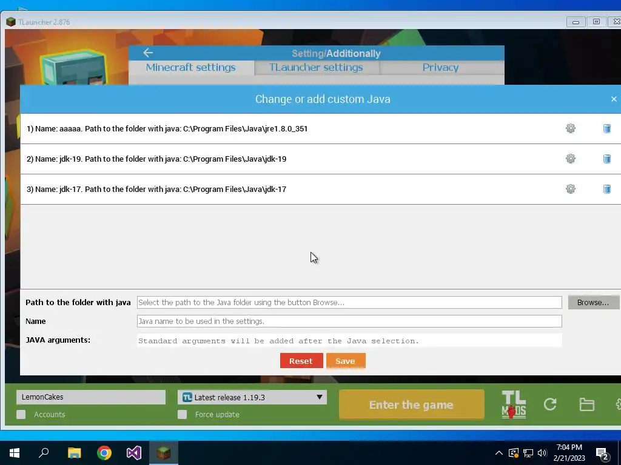Click the orange Save button
Viewport: 621px width, 465px height.
(x=345, y=361)
